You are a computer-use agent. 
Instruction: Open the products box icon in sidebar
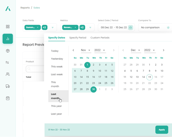8,51
